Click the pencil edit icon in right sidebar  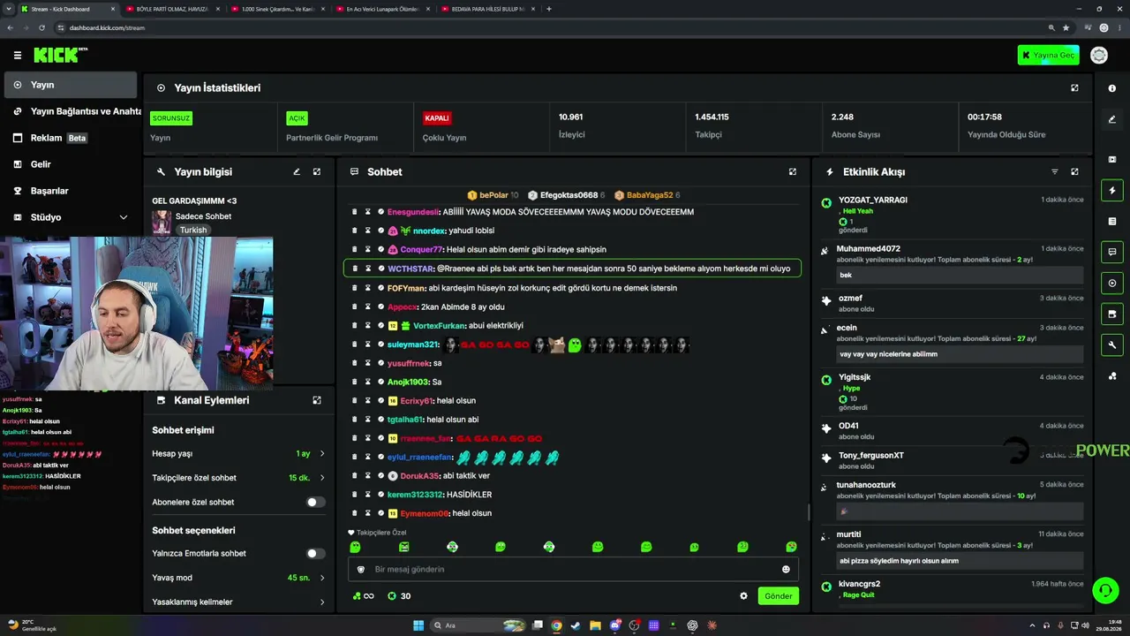pos(1112,119)
